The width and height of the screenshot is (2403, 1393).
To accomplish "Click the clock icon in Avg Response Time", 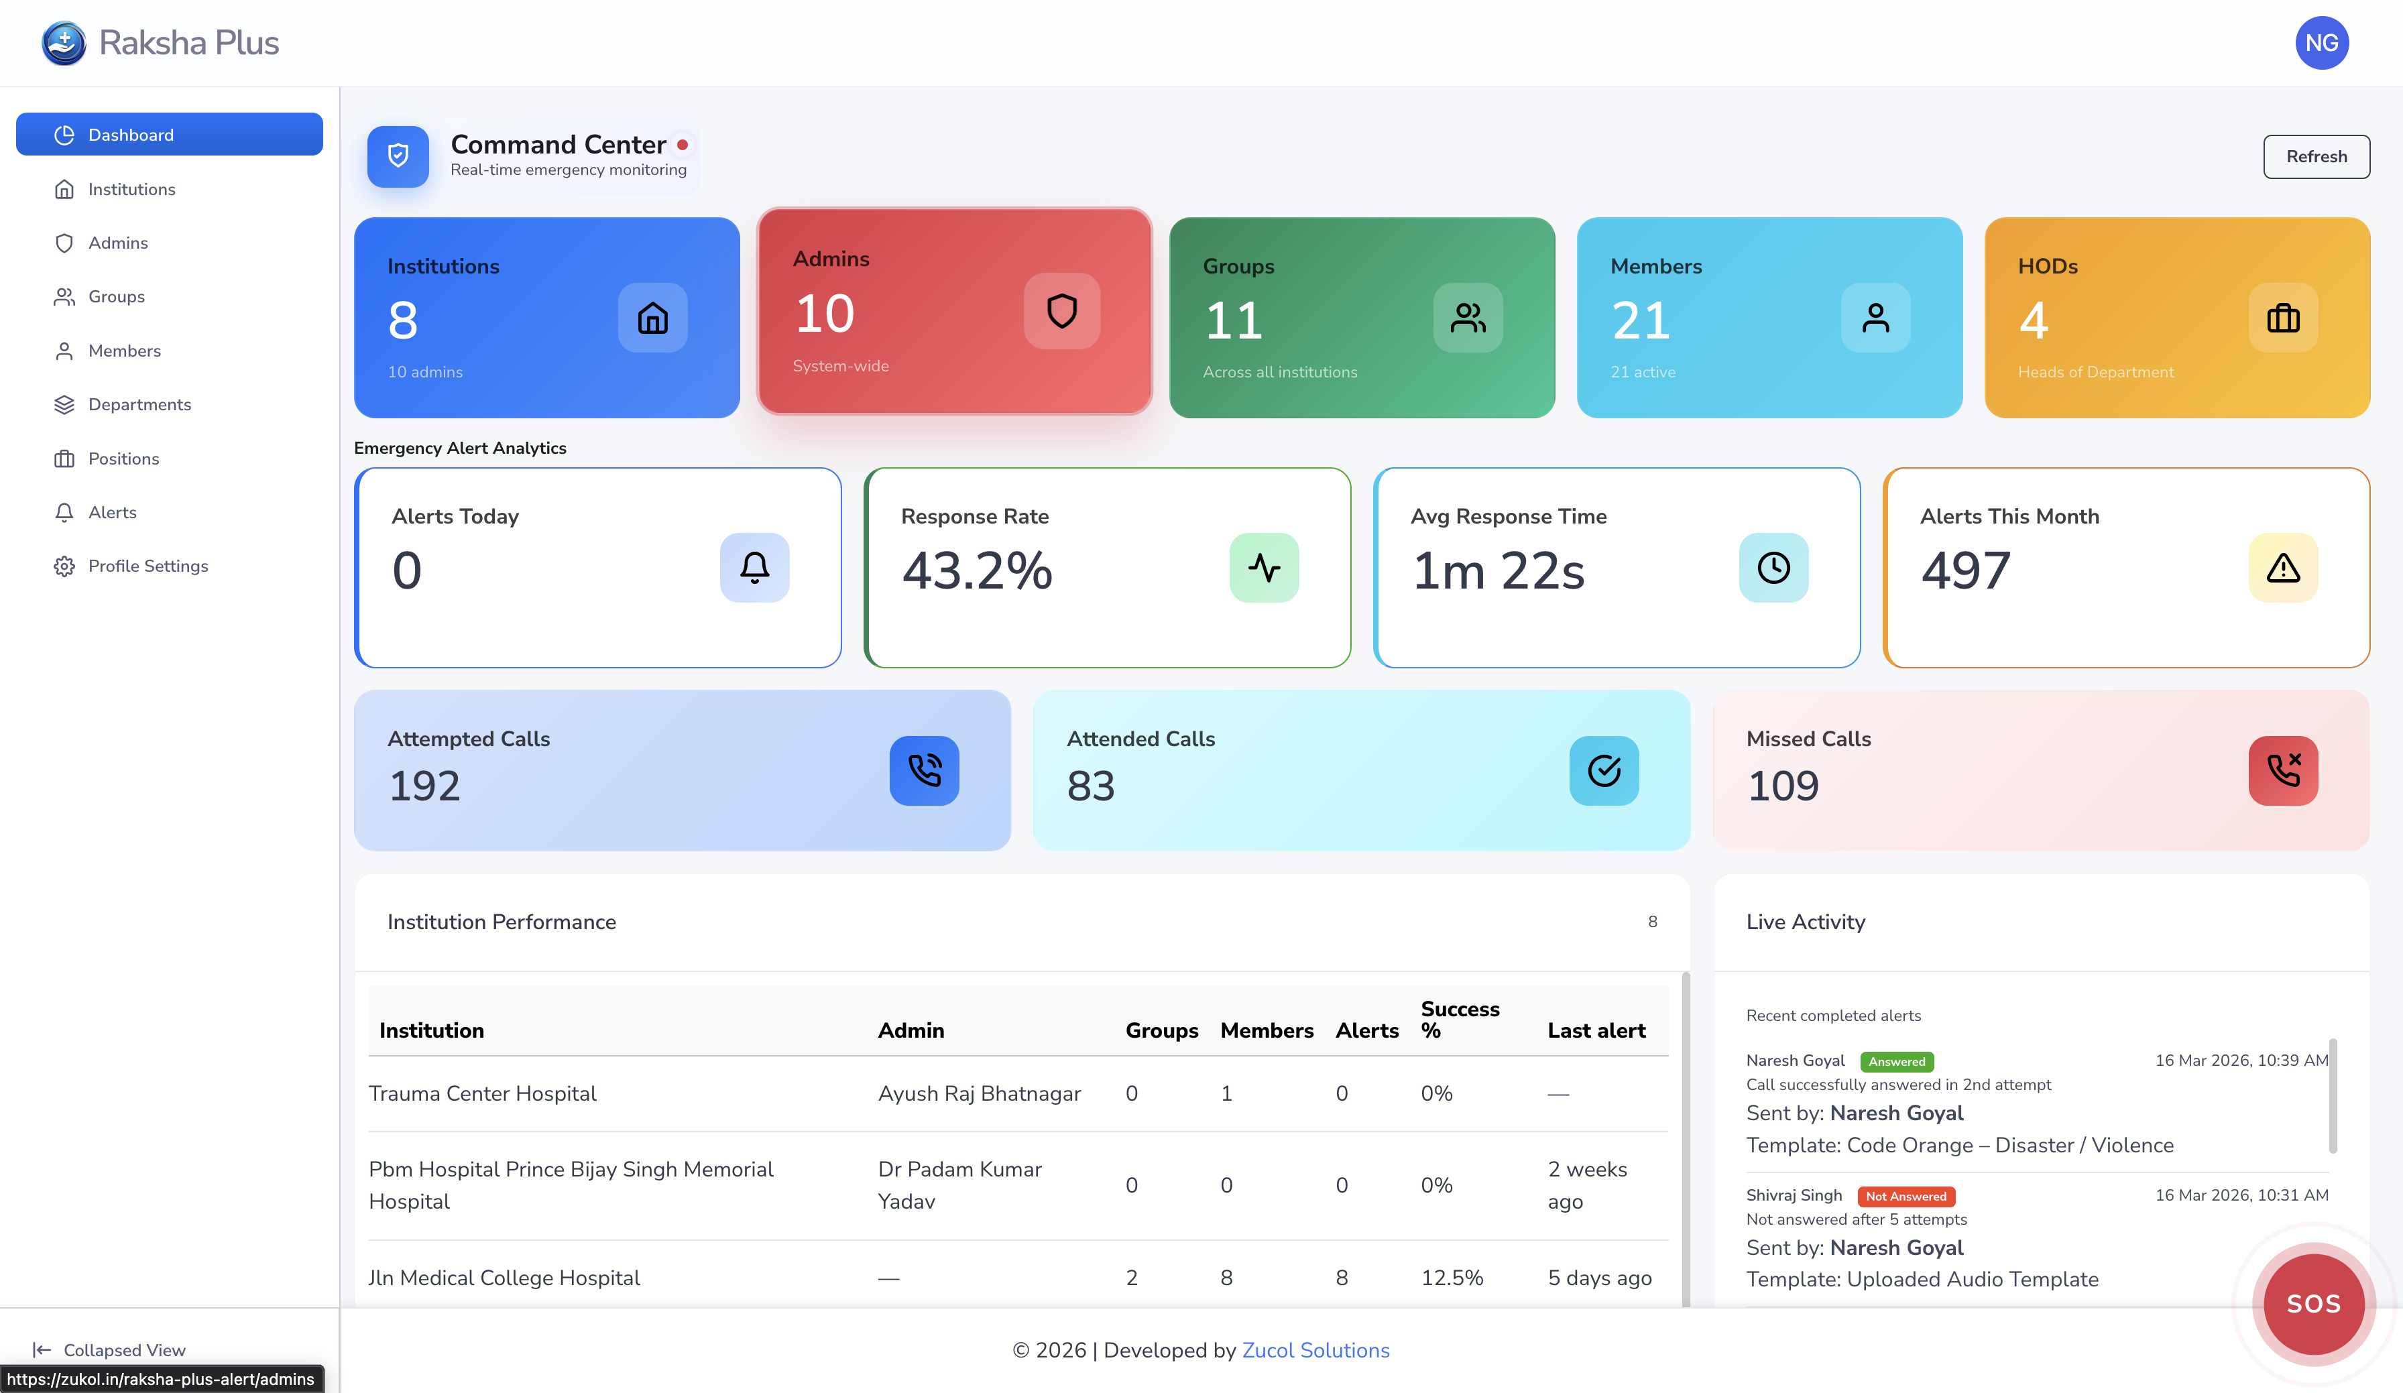I will click(x=1773, y=567).
